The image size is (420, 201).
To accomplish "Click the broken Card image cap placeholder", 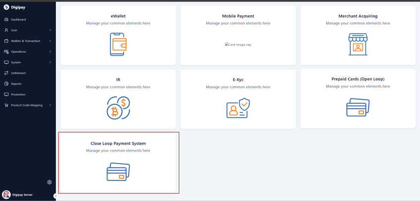I will pos(238,44).
